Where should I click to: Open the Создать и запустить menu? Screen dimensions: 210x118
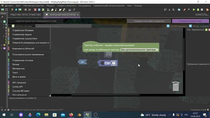pos(66,6)
